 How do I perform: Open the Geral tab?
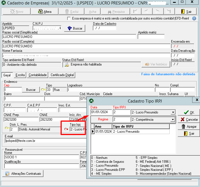(x=7, y=75)
